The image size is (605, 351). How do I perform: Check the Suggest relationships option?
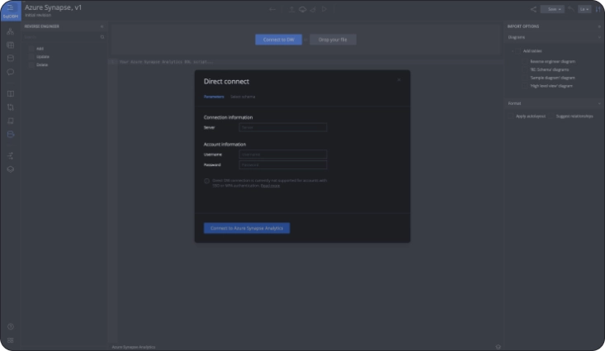click(x=552, y=116)
